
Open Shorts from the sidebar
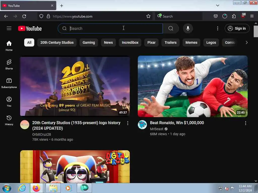9,65
